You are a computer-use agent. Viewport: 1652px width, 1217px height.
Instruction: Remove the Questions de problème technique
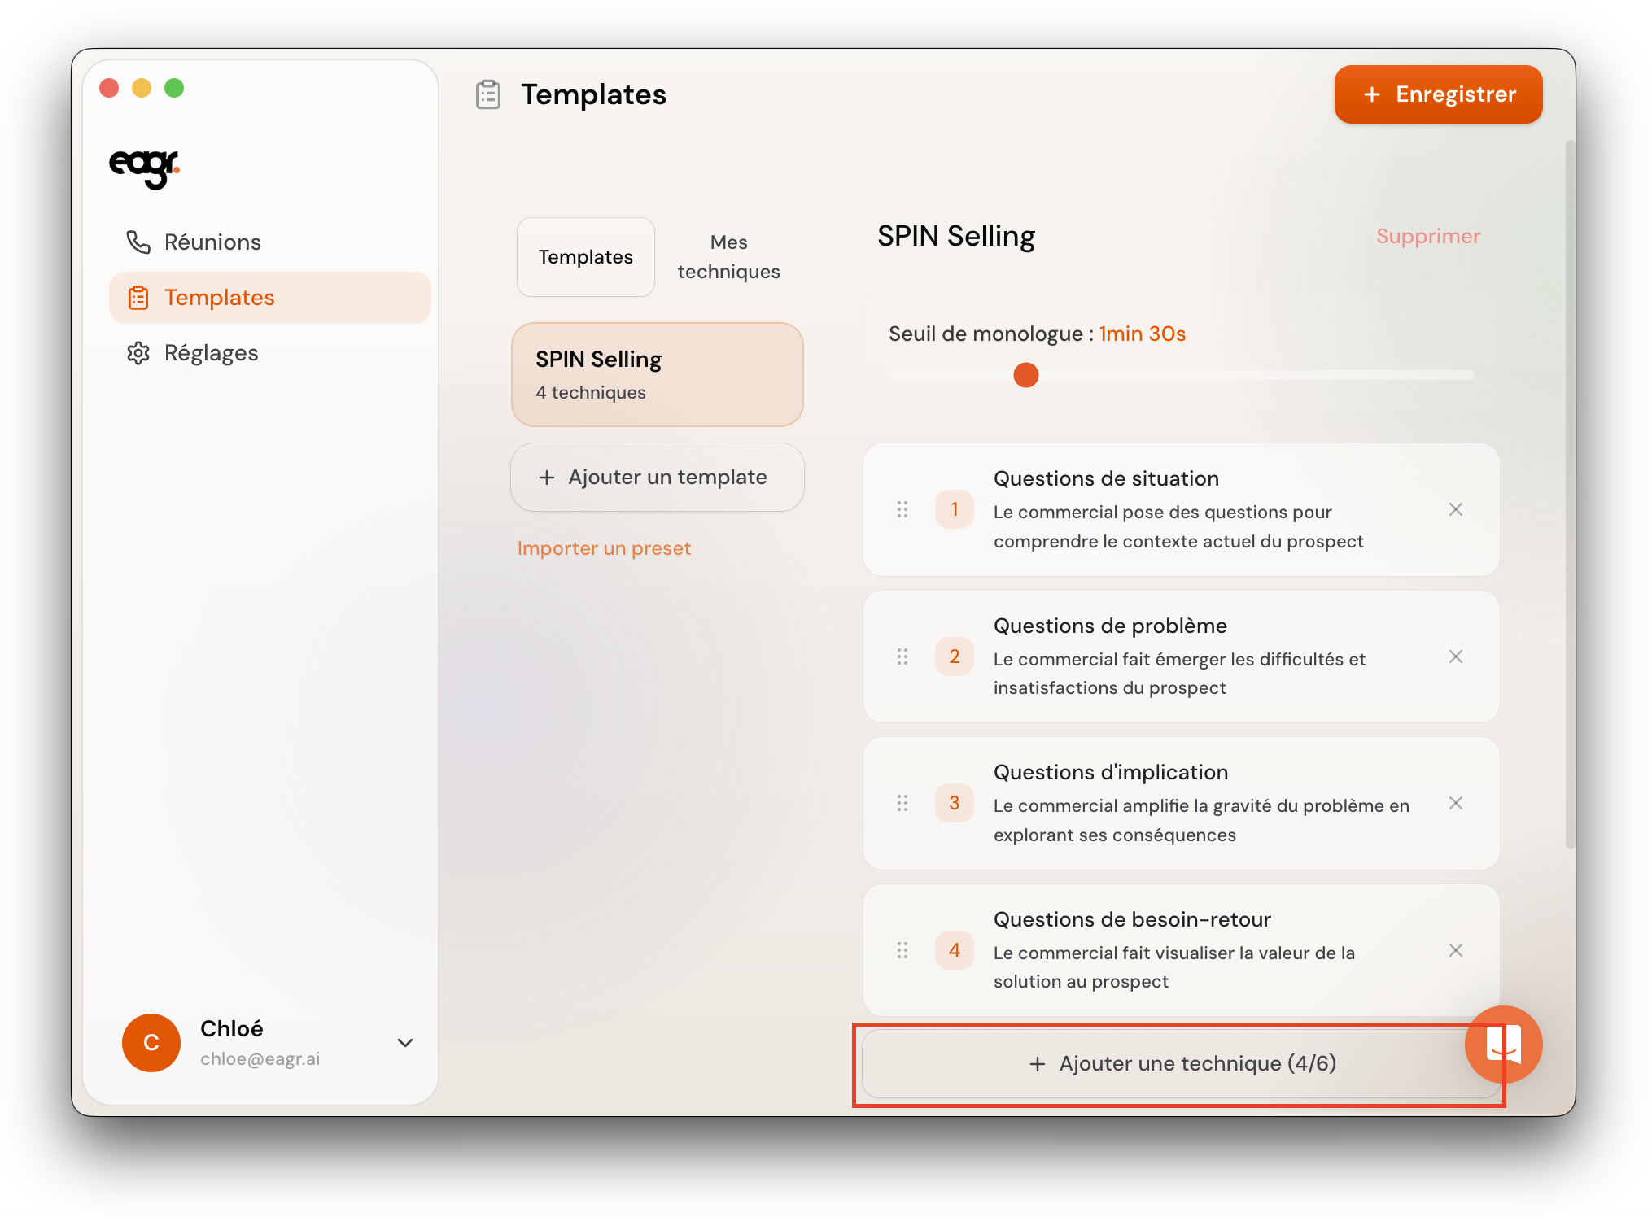1455,656
